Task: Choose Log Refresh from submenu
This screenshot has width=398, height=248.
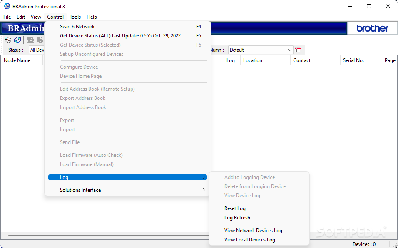Action: point(259,218)
